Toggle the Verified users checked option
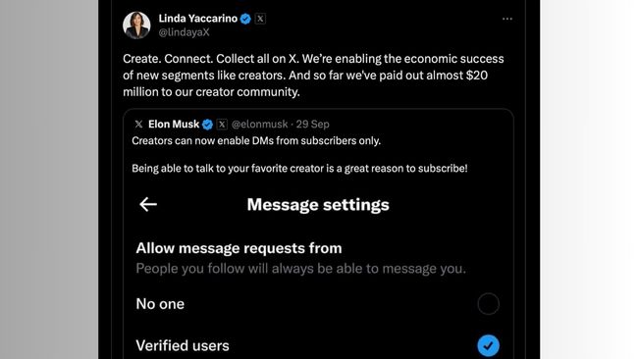 tap(488, 345)
